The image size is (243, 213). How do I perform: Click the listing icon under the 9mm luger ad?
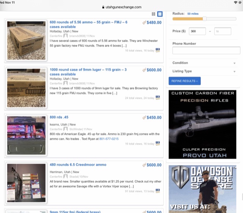[158, 98]
